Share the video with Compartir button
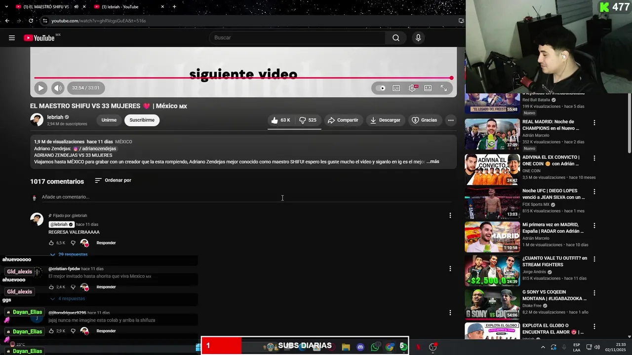The width and height of the screenshot is (632, 355). pos(343,120)
